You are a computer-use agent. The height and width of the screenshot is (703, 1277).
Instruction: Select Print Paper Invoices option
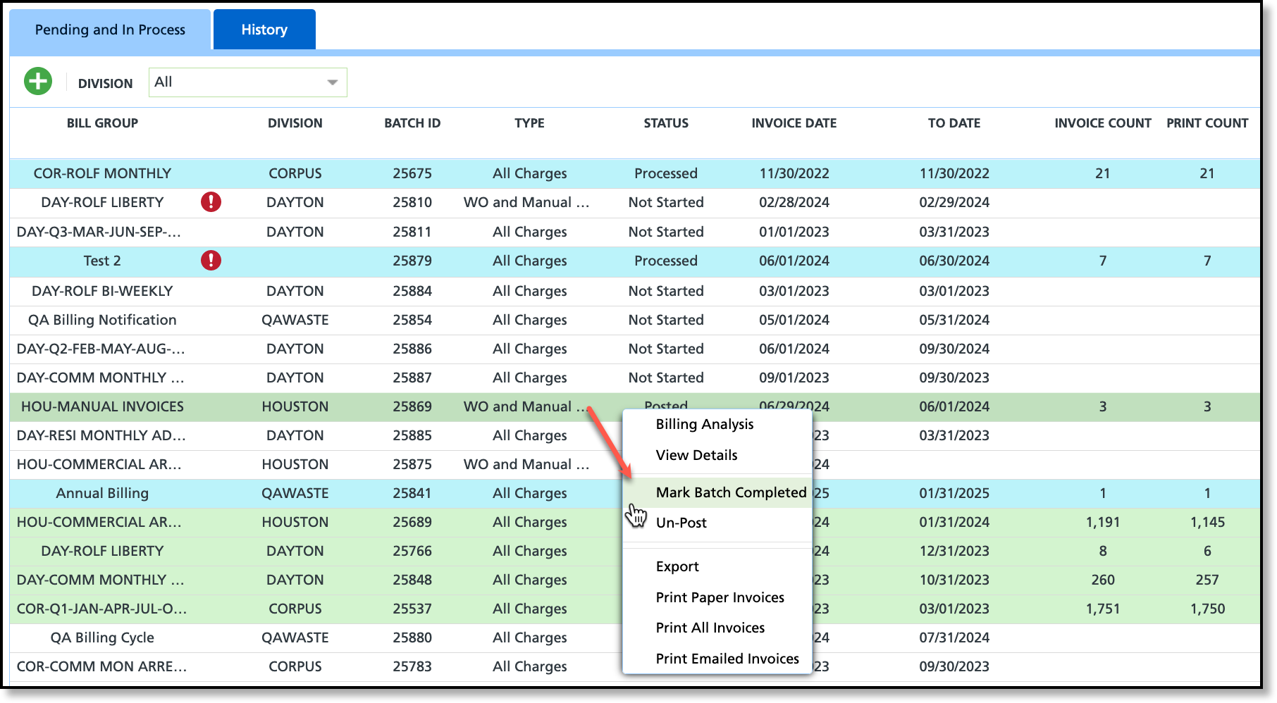tap(720, 597)
